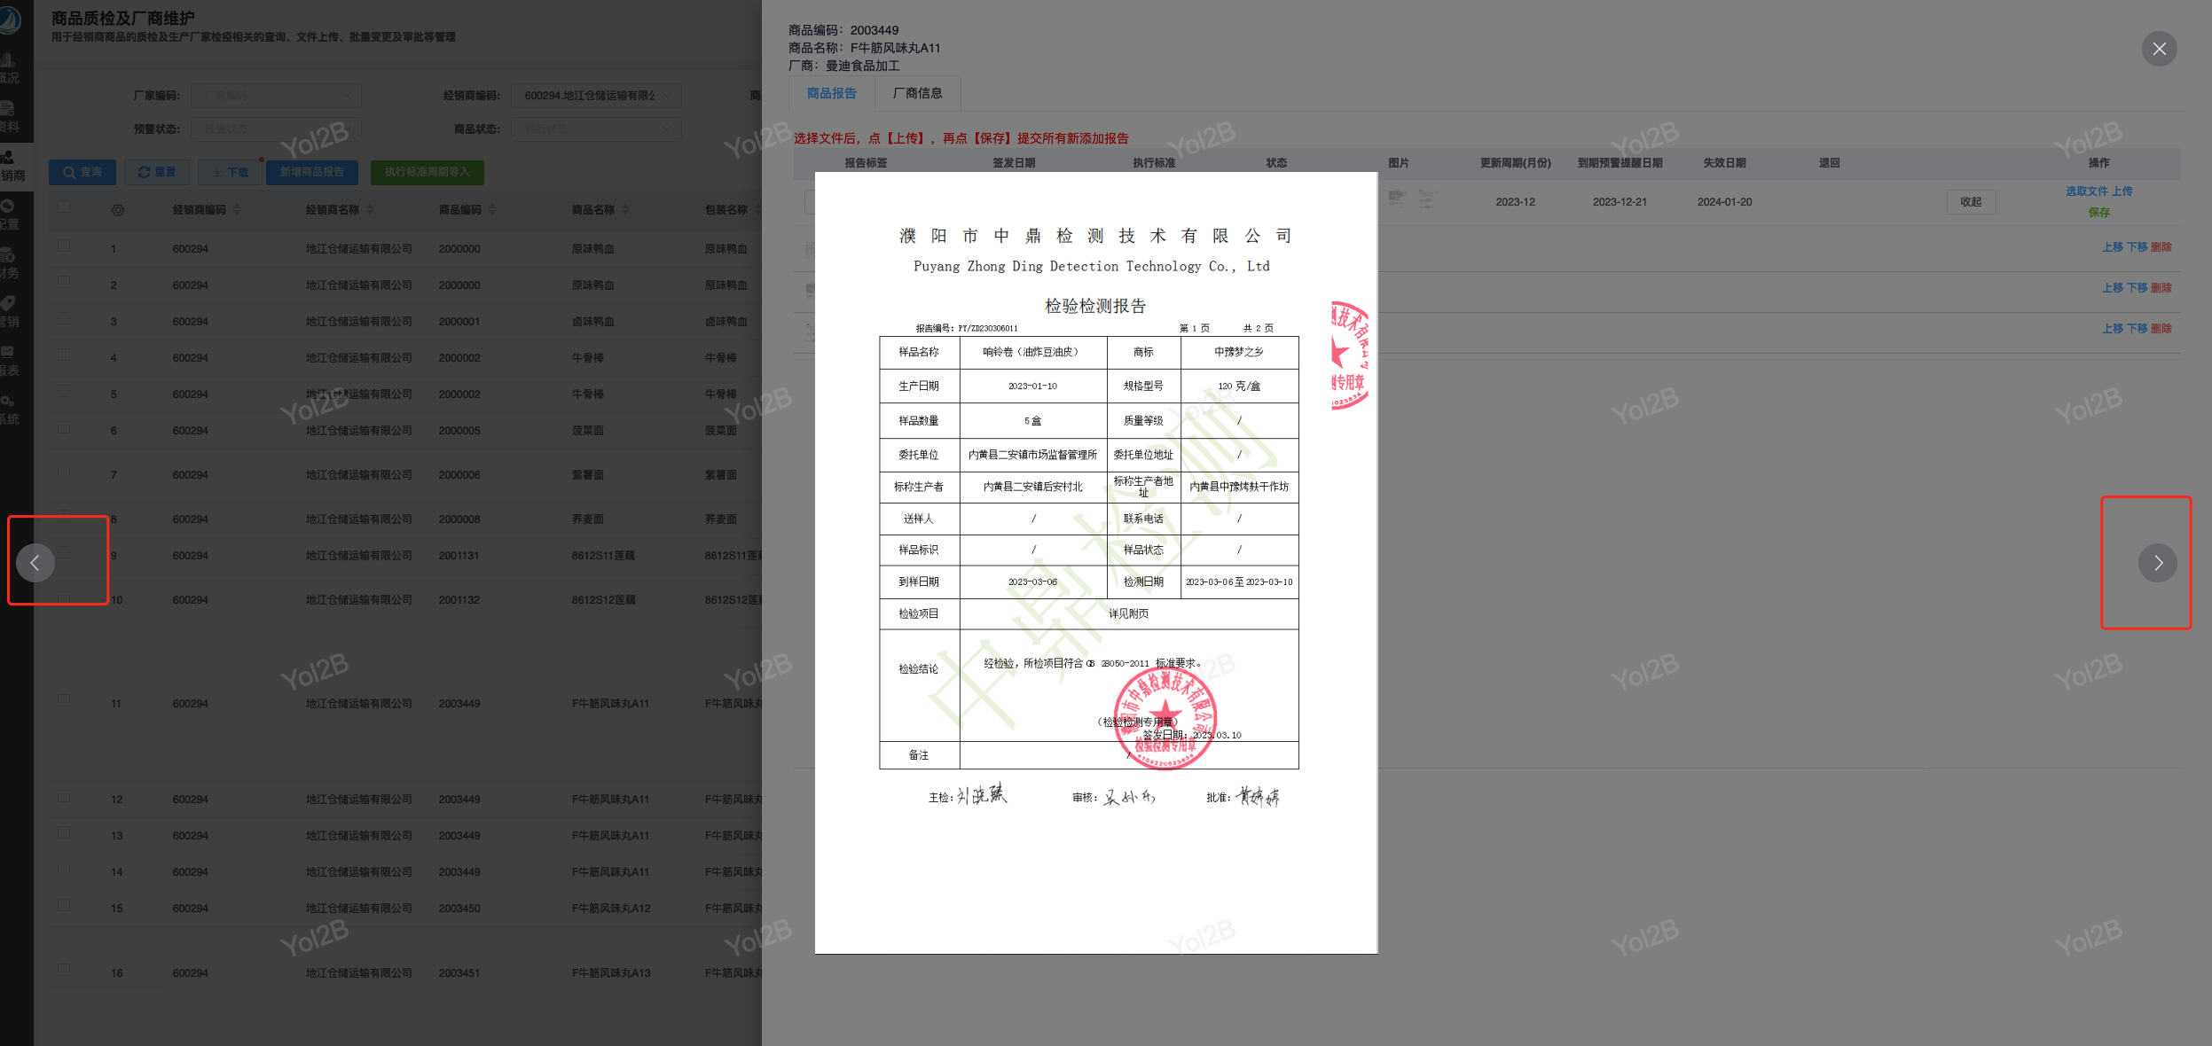Sort by 经销商编码 column arrows
2212x1046 pixels.
click(237, 210)
